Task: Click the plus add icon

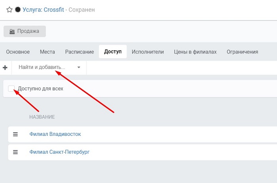Action: pos(5,68)
